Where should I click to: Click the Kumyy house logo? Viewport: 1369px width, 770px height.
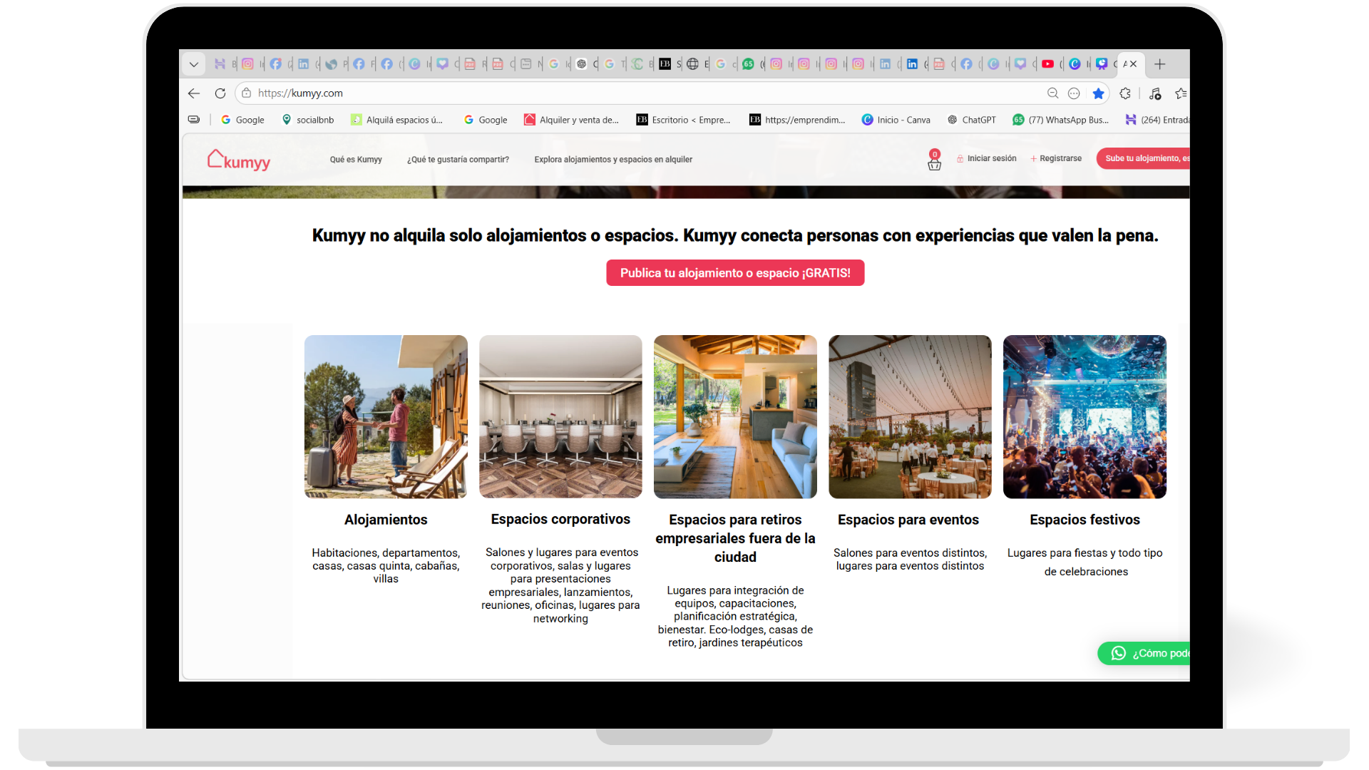pyautogui.click(x=238, y=160)
